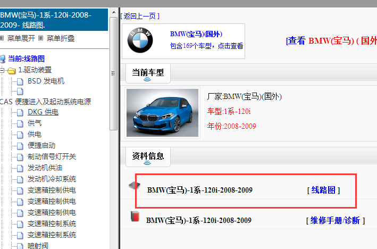
Task: Click 菜单折叠 to collapse the menu
Action: [60, 38]
